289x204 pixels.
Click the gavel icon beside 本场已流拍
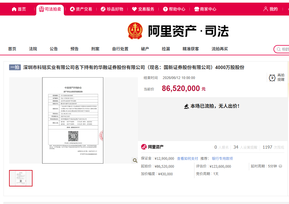click(186, 106)
